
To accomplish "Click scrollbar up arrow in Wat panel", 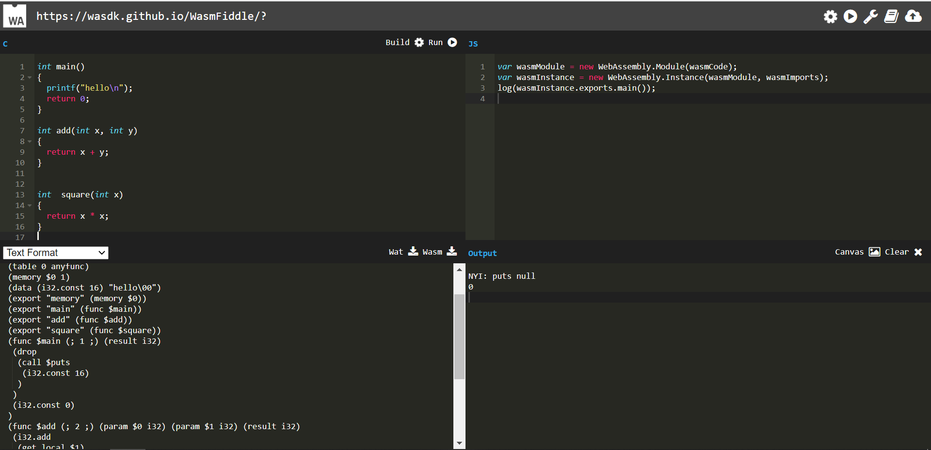I will (x=459, y=269).
